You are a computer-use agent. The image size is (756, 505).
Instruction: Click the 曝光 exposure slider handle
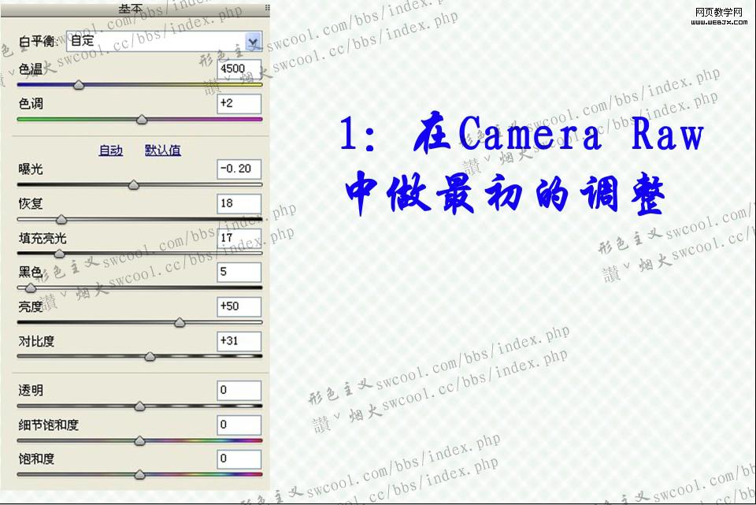click(x=134, y=185)
